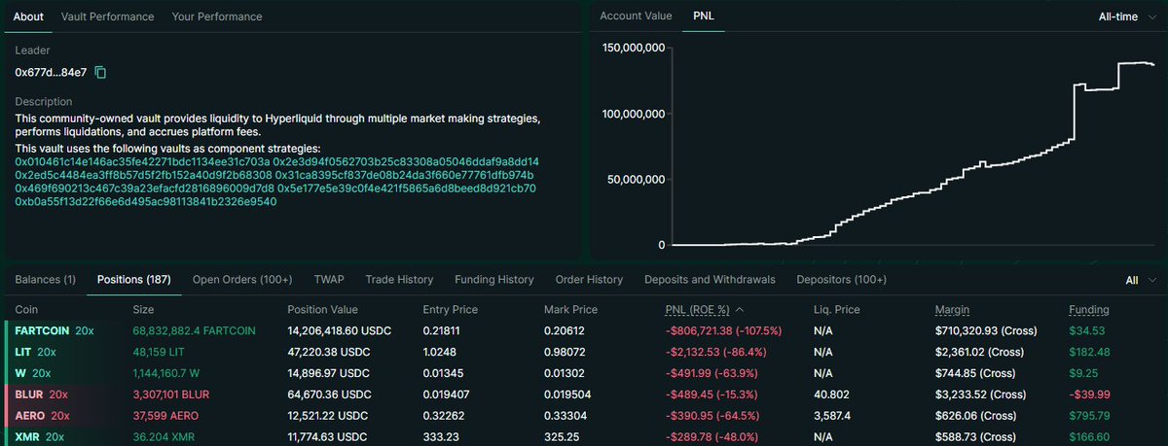Open Your Performance tab

pos(216,17)
